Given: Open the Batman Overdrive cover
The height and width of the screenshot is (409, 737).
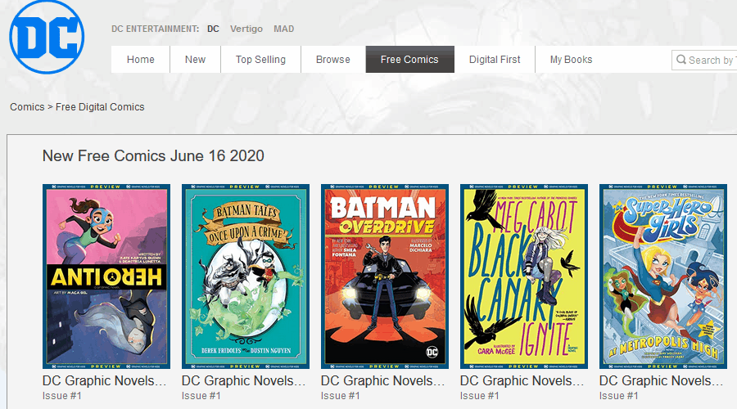Looking at the screenshot, I should pyautogui.click(x=385, y=276).
